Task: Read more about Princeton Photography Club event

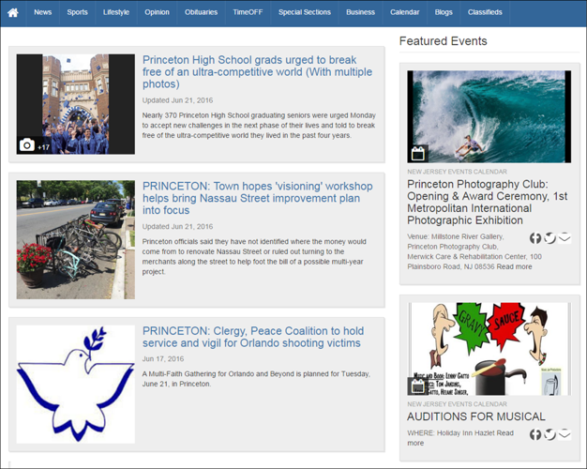Action: 515,266
